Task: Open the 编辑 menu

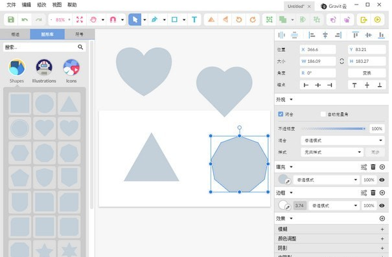Action: [27, 5]
